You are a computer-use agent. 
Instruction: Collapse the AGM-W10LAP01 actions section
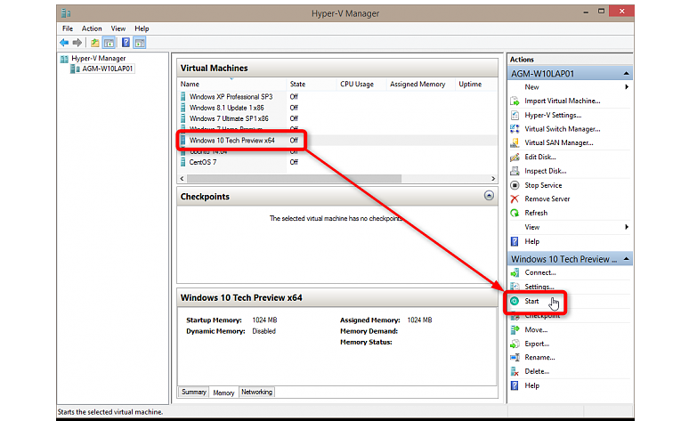coord(626,73)
